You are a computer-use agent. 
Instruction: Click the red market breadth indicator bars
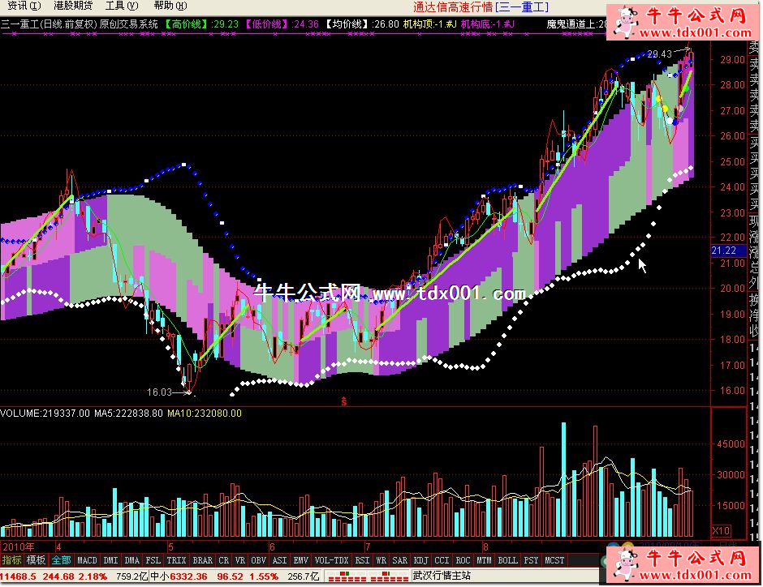click(x=367, y=576)
